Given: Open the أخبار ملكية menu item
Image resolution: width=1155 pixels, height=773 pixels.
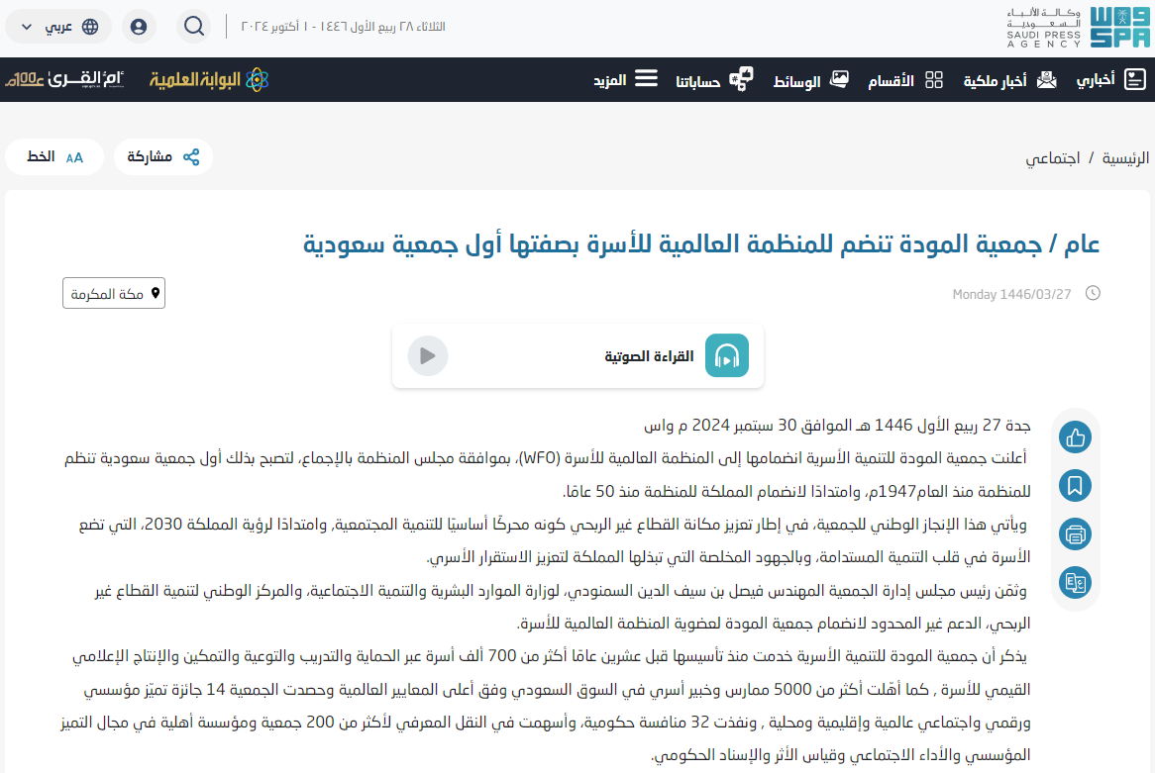Looking at the screenshot, I should tap(1009, 79).
